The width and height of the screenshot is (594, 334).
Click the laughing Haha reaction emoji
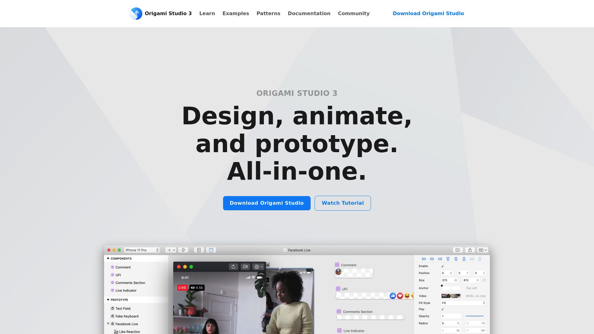[x=407, y=296]
